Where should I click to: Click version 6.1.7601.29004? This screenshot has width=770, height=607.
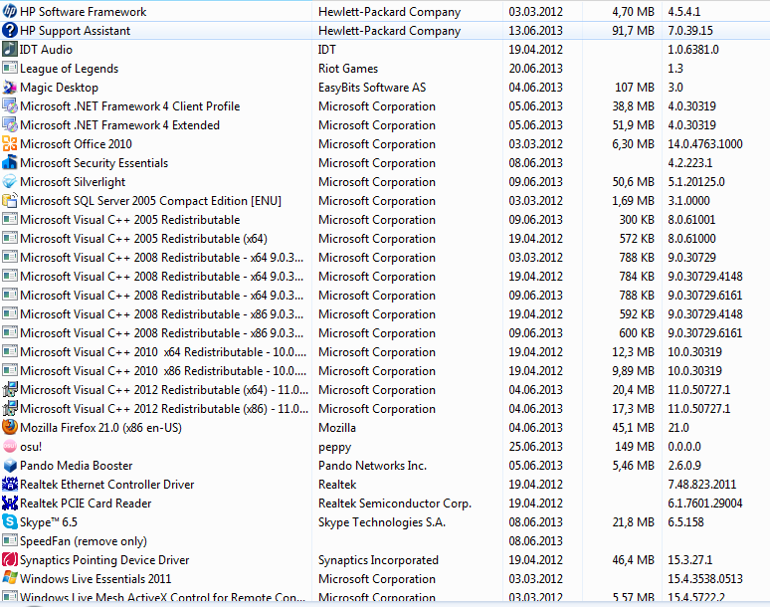[704, 504]
